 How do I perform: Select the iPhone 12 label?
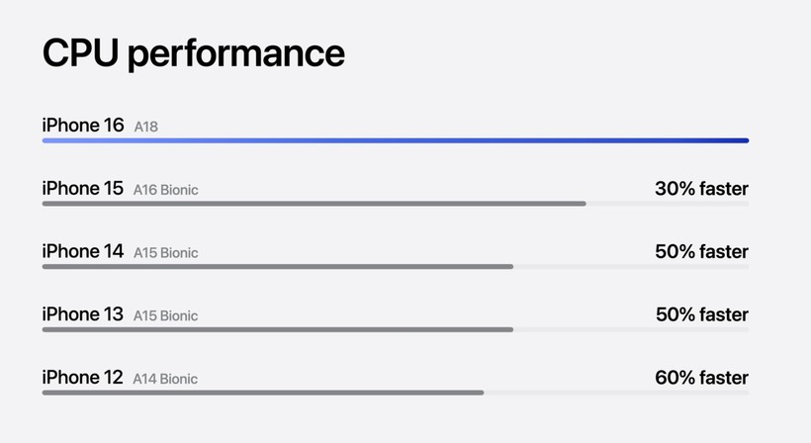tap(83, 378)
